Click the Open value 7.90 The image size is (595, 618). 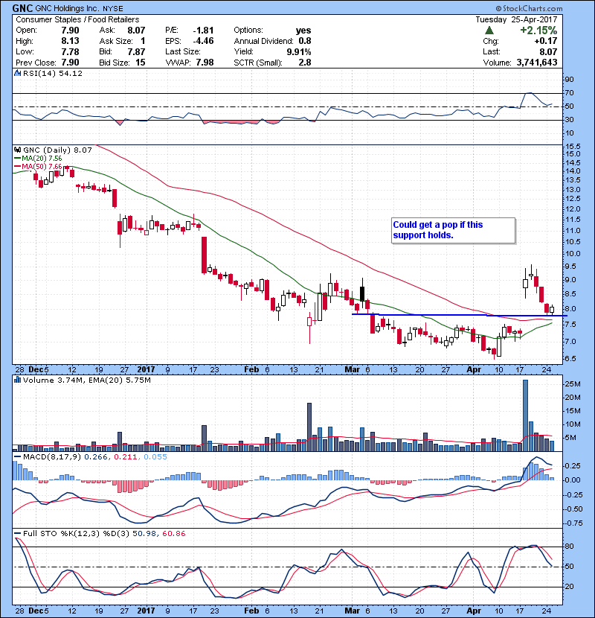[70, 31]
